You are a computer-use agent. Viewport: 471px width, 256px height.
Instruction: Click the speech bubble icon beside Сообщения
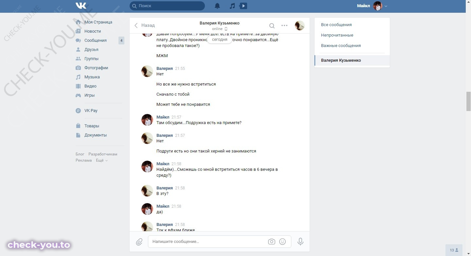point(78,40)
